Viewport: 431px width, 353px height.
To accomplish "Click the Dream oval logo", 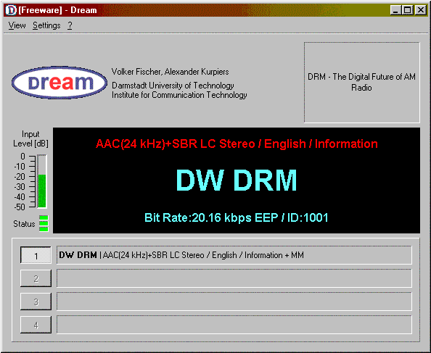I will click(59, 83).
